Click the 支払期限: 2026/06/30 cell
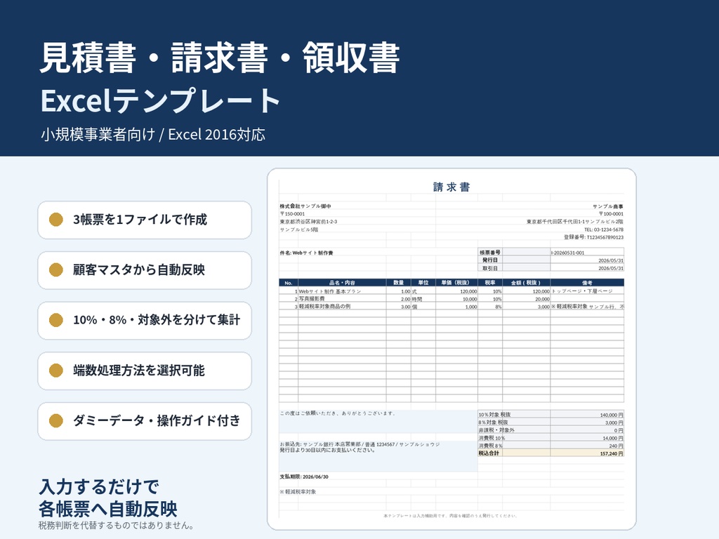 click(x=304, y=477)
